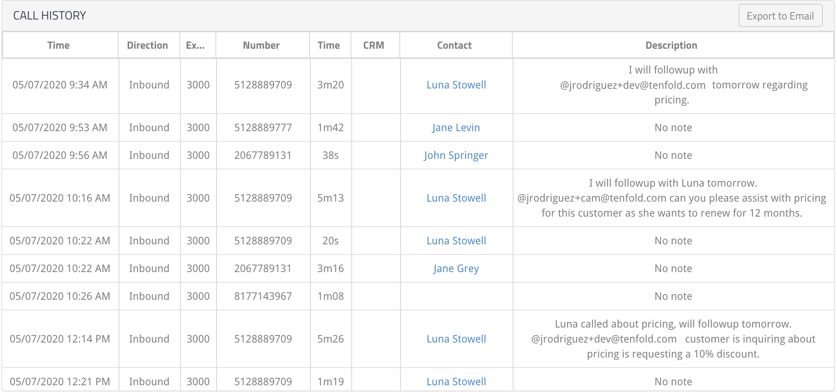Open the Jane Levin contact link

click(x=456, y=128)
